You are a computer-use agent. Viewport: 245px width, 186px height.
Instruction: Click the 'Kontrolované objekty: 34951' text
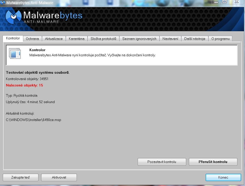coord(27,79)
